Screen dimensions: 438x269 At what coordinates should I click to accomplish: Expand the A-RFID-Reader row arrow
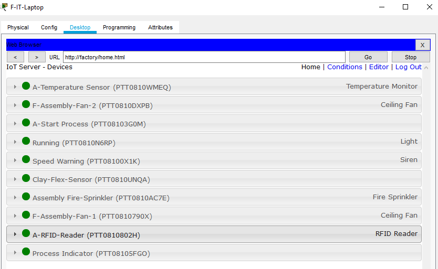(15, 234)
